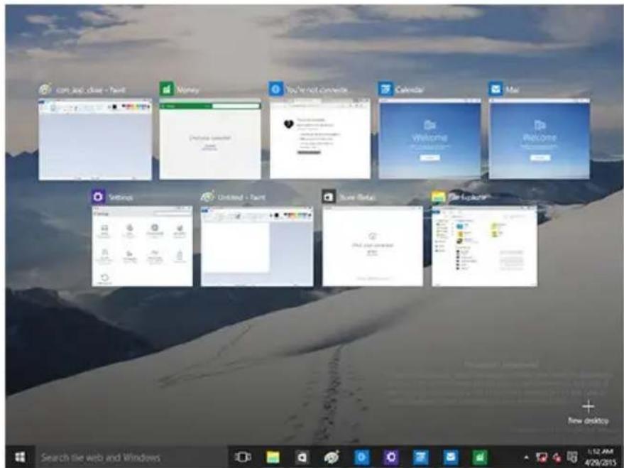Click the Settings gear icon above its thumbnail
This screenshot has width=624, height=468.
pos(99,197)
